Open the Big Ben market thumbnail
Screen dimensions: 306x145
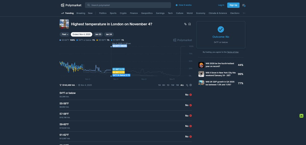tap(64, 24)
